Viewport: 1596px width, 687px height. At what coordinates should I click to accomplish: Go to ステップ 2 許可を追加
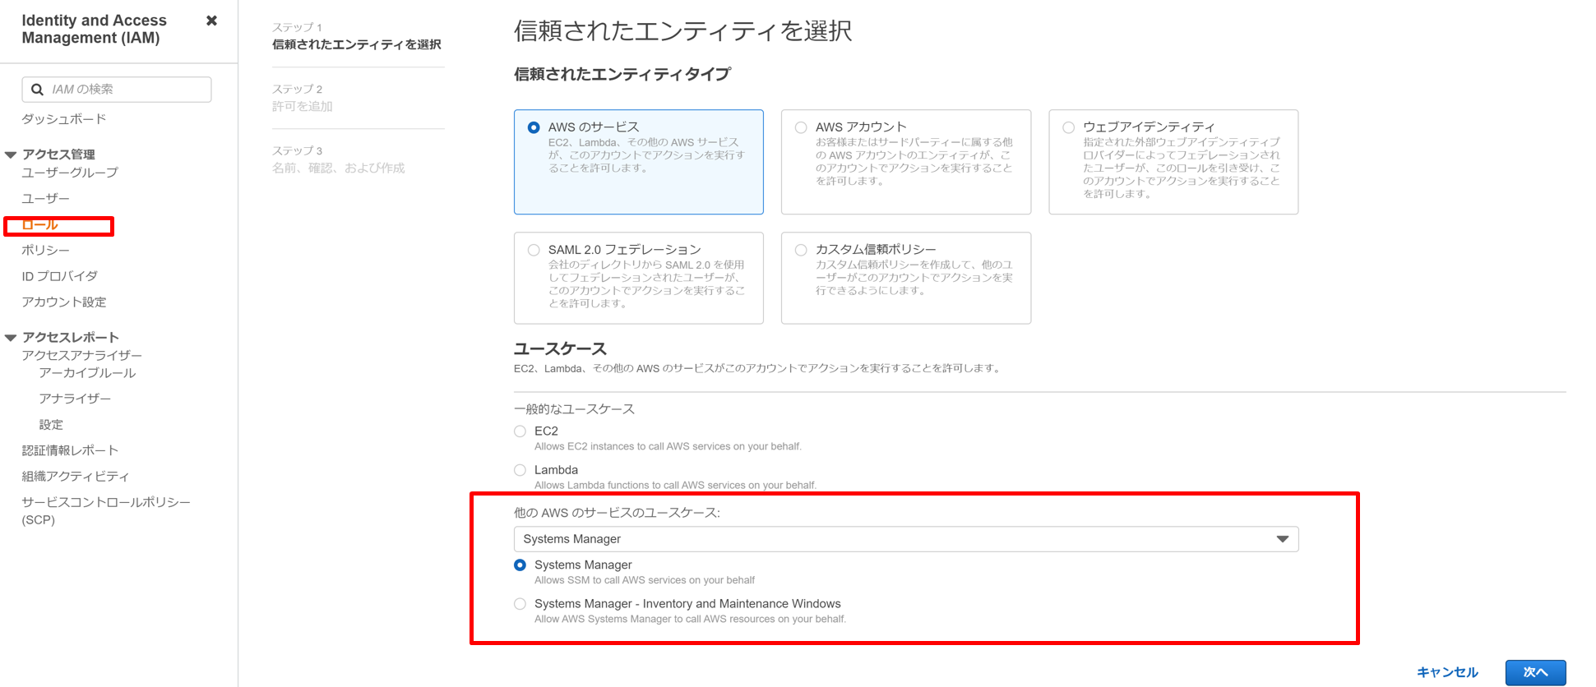pyautogui.click(x=303, y=98)
